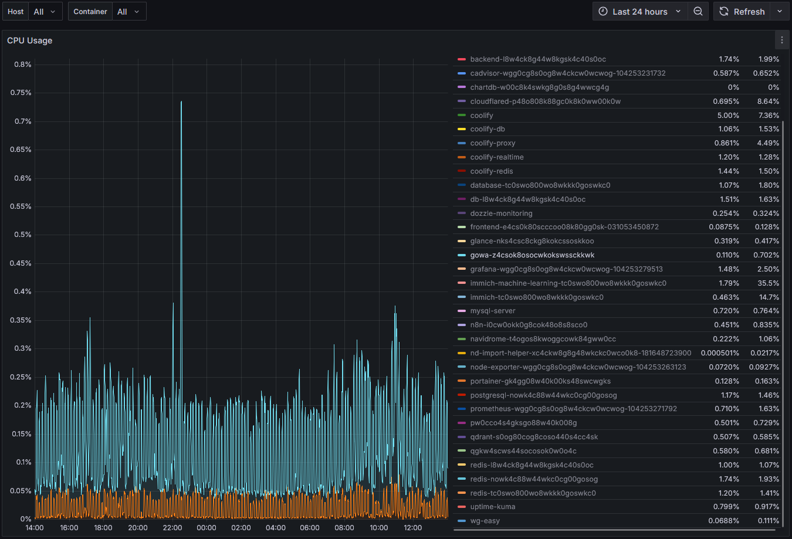Open the auto-refresh interval dropdown
The width and height of the screenshot is (792, 539).
(x=780, y=11)
